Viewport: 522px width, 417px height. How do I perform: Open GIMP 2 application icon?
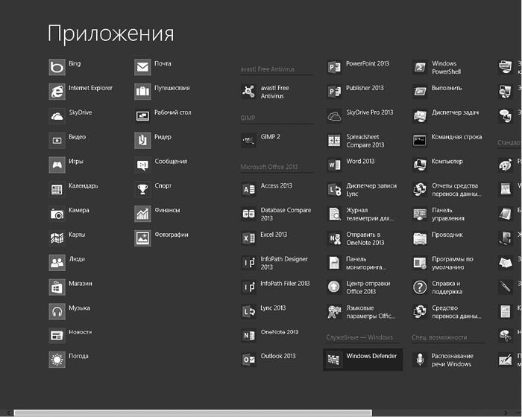[248, 140]
